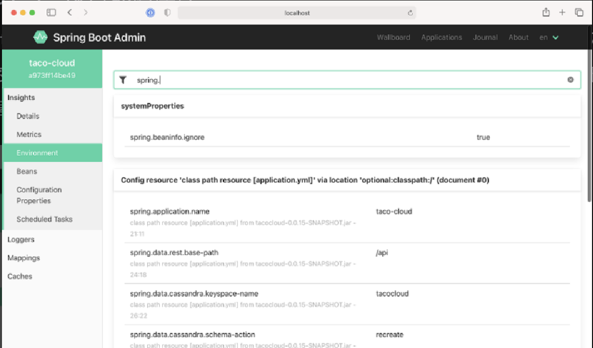
Task: Open the Journal page
Action: coord(485,37)
